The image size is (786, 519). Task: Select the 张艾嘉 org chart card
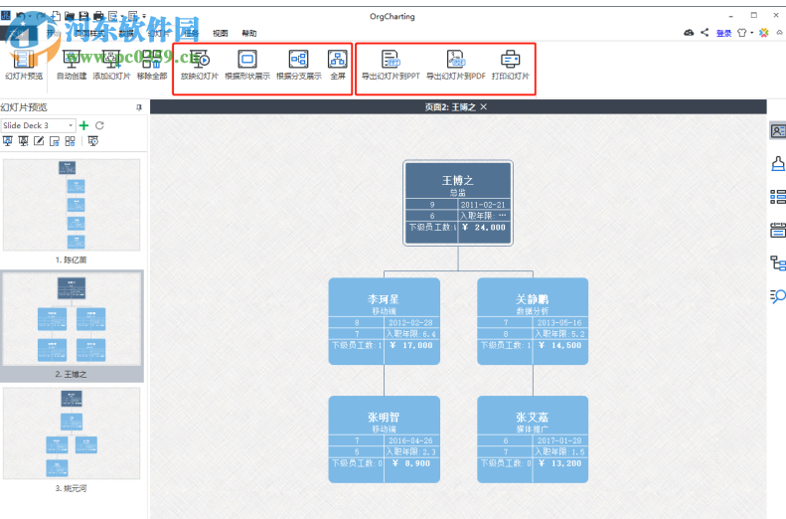(533, 439)
